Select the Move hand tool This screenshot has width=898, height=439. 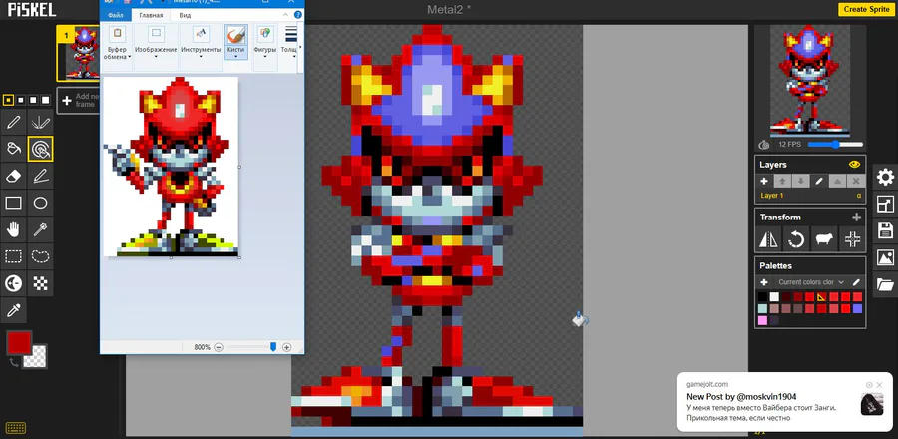click(x=14, y=229)
